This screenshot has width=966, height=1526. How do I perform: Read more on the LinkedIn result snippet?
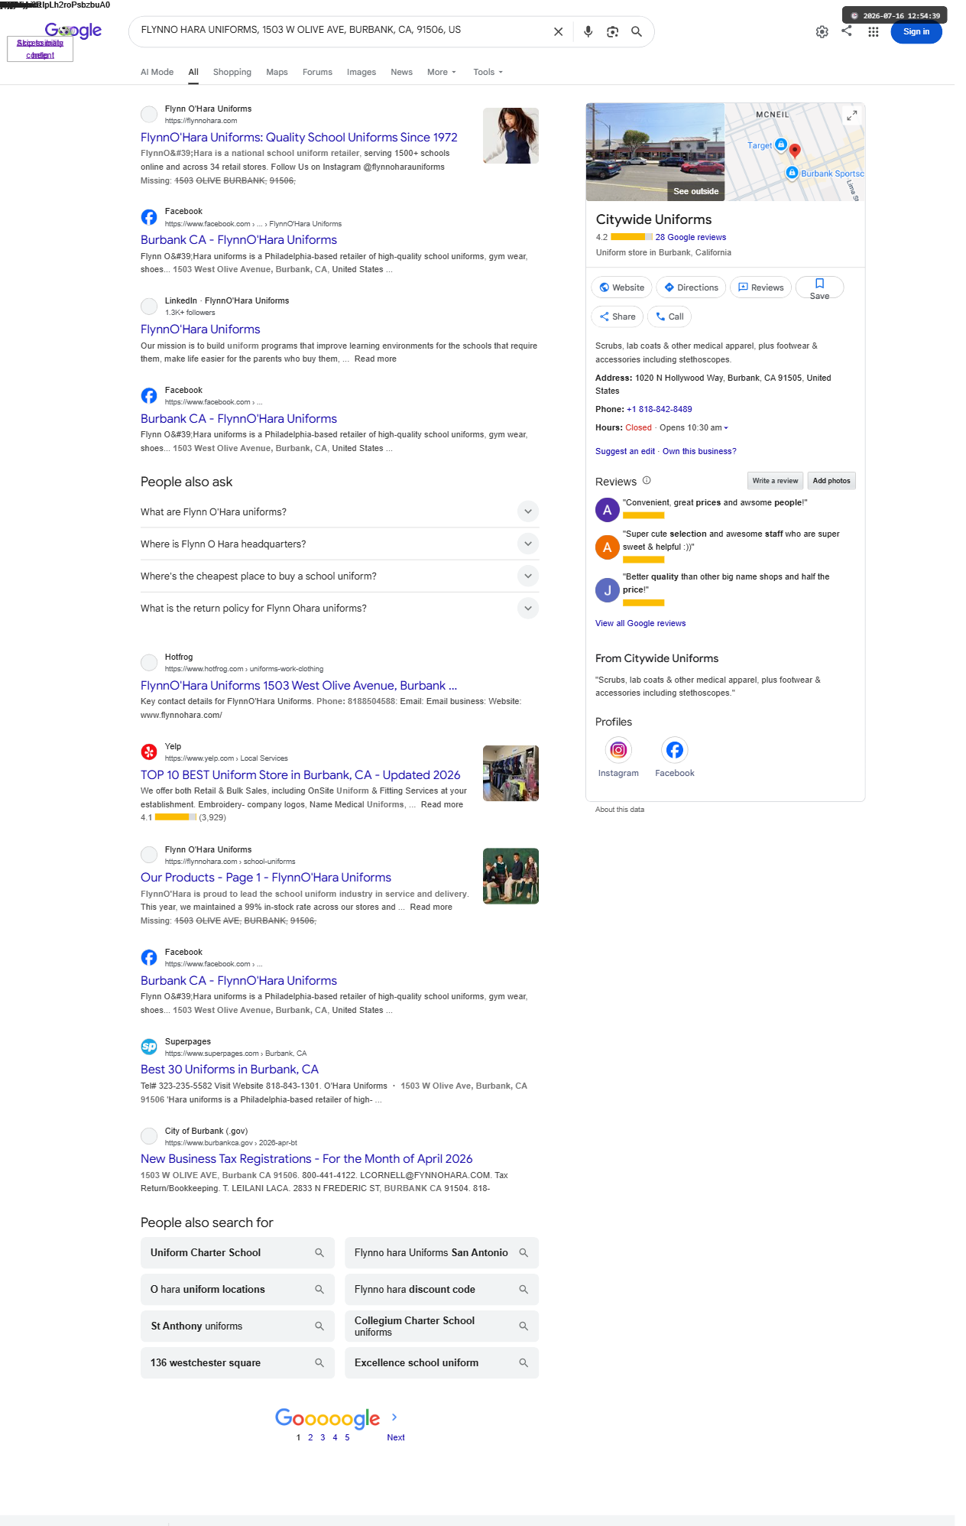click(x=375, y=359)
